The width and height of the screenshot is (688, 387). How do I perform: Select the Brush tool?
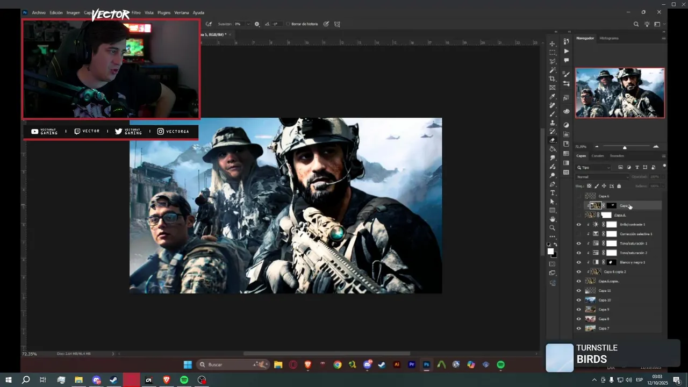pos(552,114)
